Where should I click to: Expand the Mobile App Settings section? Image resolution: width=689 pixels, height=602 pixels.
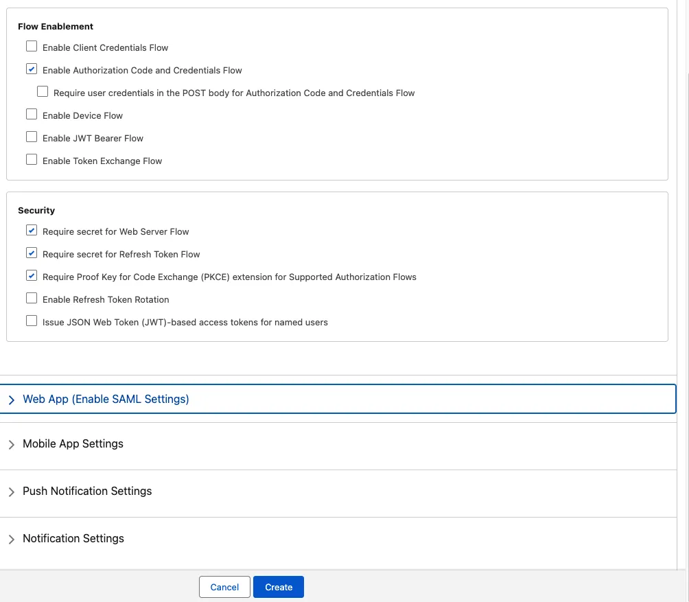[73, 443]
